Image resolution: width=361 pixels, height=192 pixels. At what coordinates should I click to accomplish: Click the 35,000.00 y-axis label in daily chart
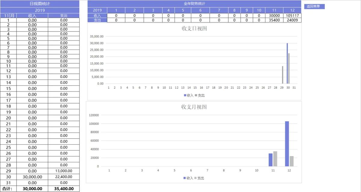97,37
